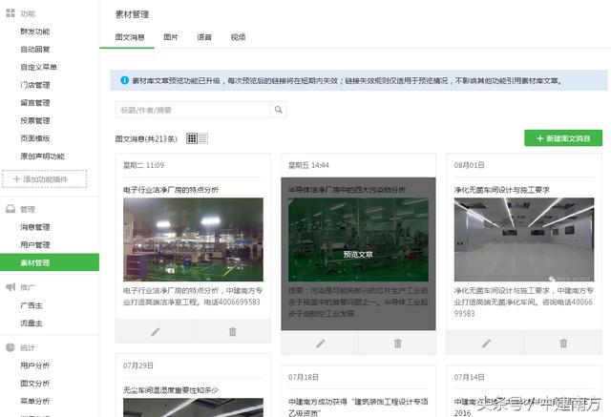Open 原创声明功能 in sidebar
The width and height of the screenshot is (611, 417).
point(42,156)
